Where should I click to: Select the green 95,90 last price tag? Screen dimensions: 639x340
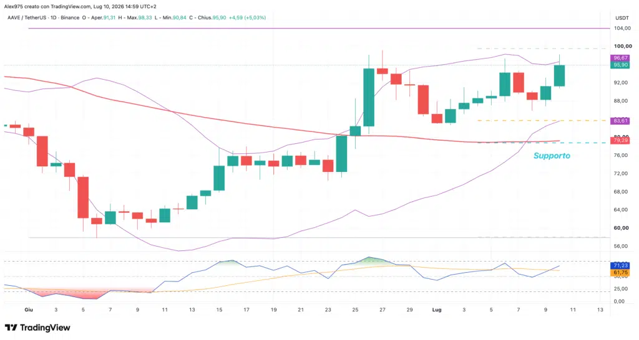[621, 65]
